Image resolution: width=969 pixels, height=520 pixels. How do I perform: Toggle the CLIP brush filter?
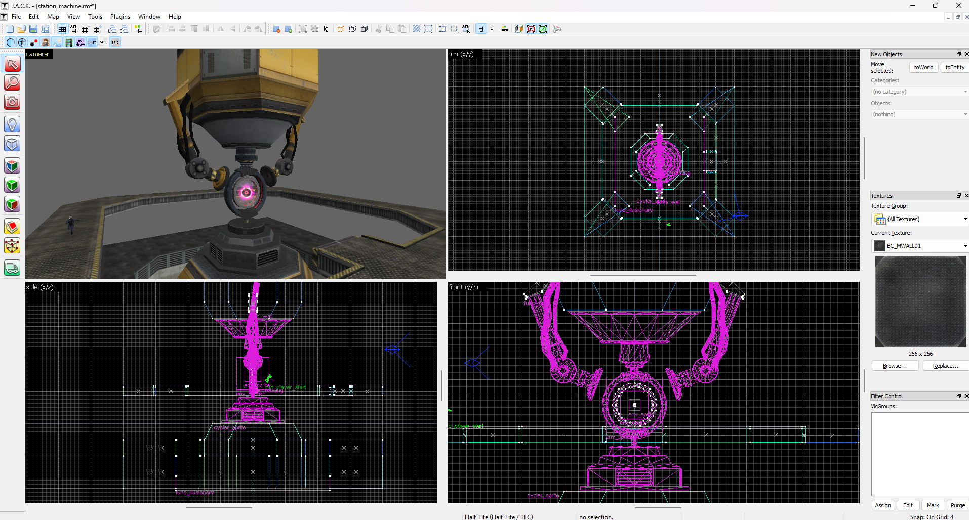click(x=103, y=42)
